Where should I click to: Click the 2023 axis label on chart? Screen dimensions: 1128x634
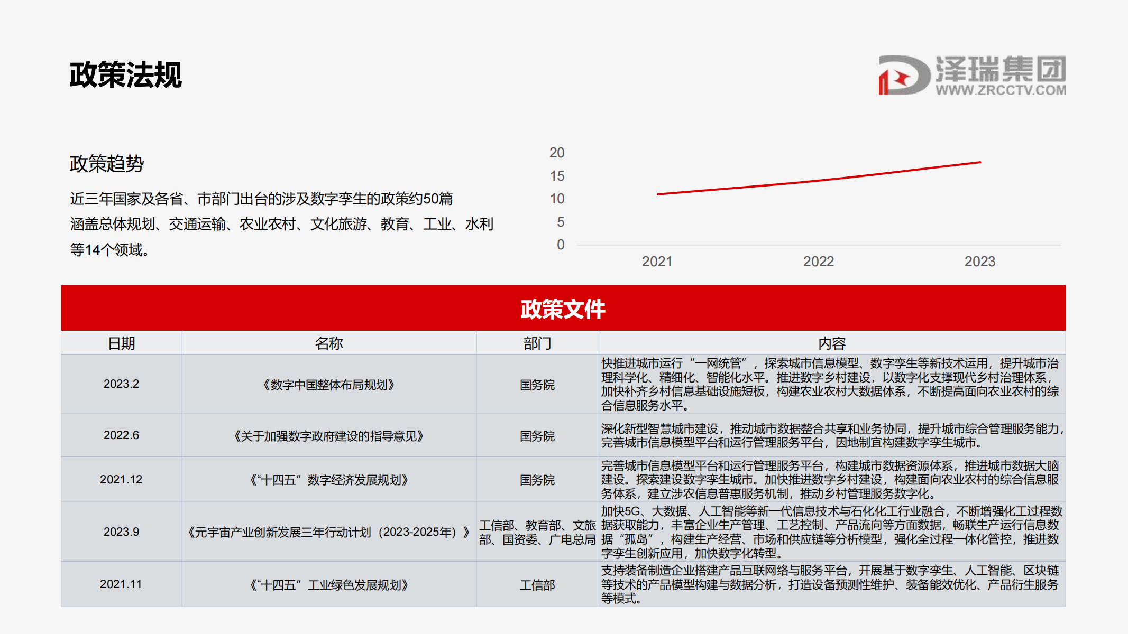(x=979, y=262)
